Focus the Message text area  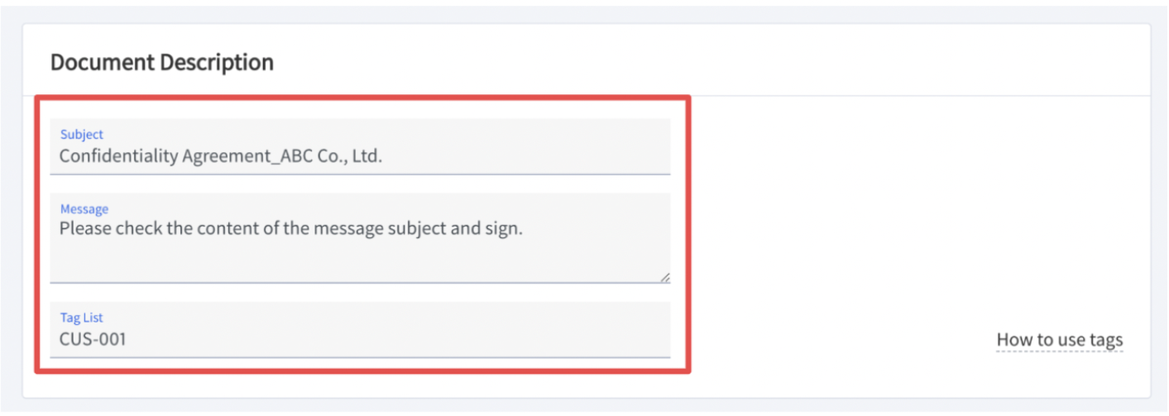tap(360, 240)
